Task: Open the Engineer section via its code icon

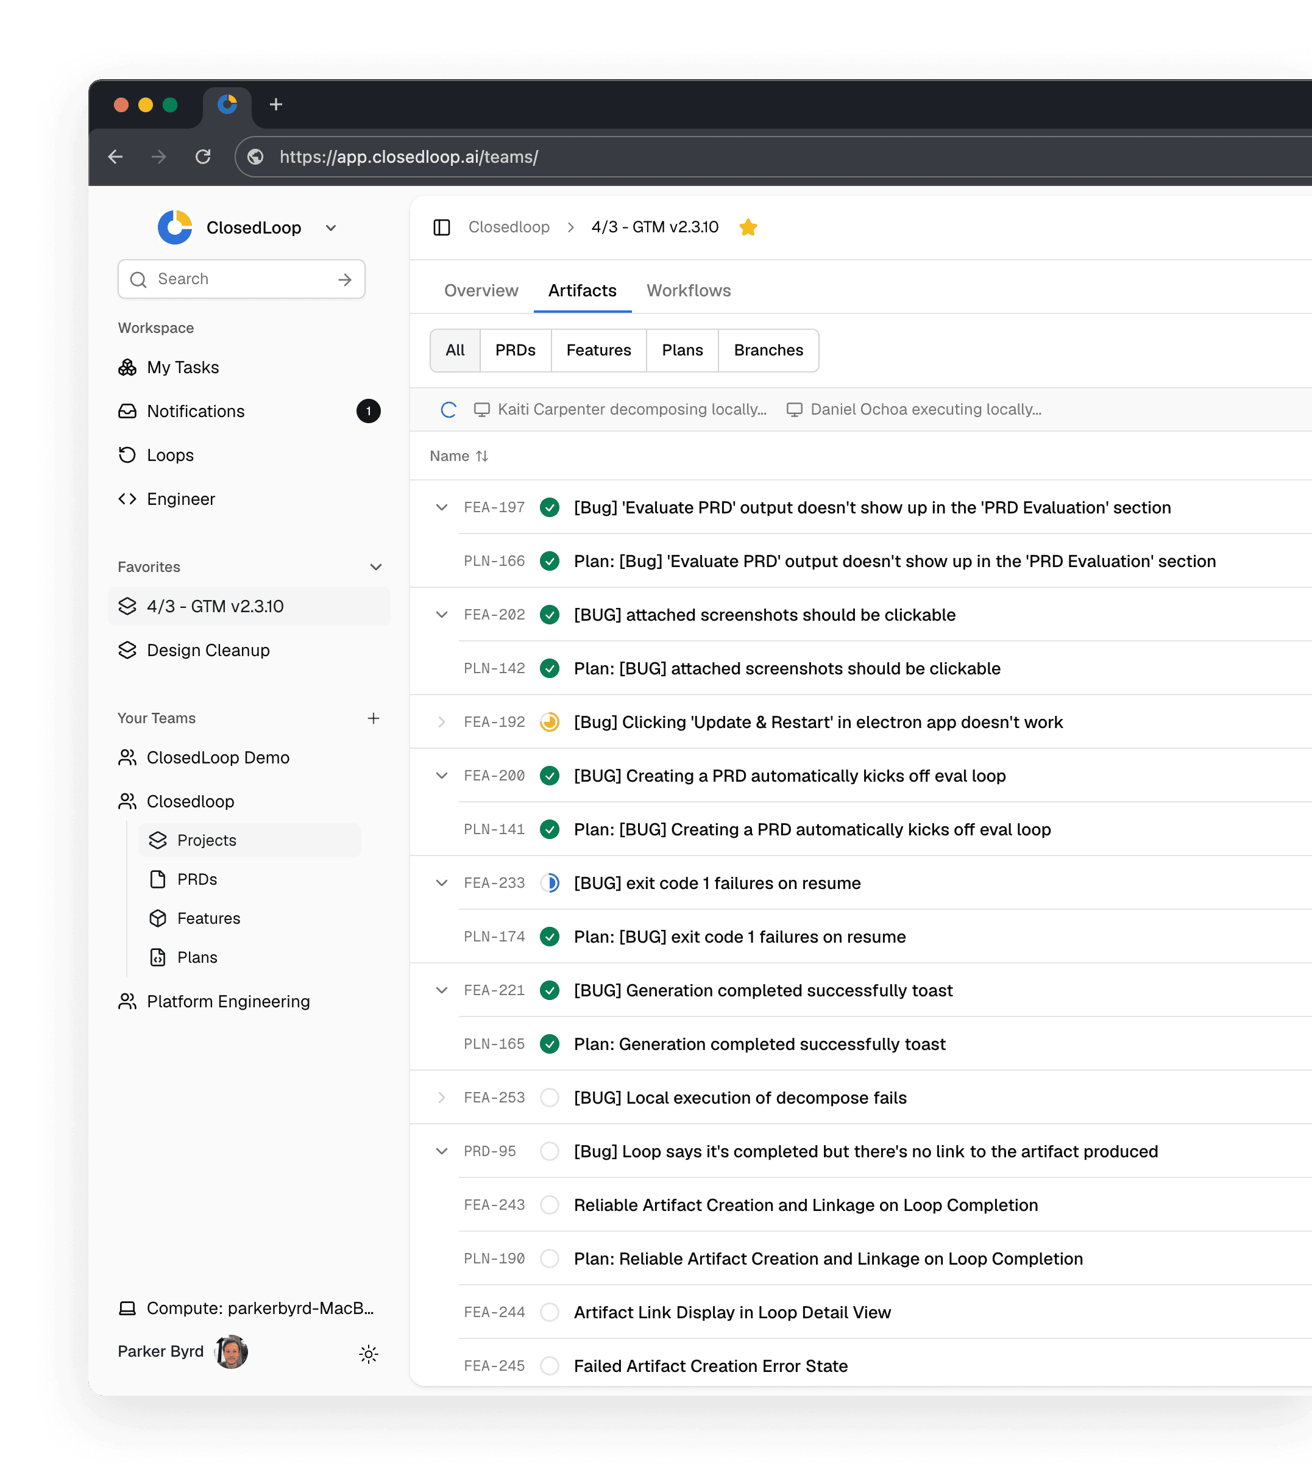Action: click(x=127, y=499)
